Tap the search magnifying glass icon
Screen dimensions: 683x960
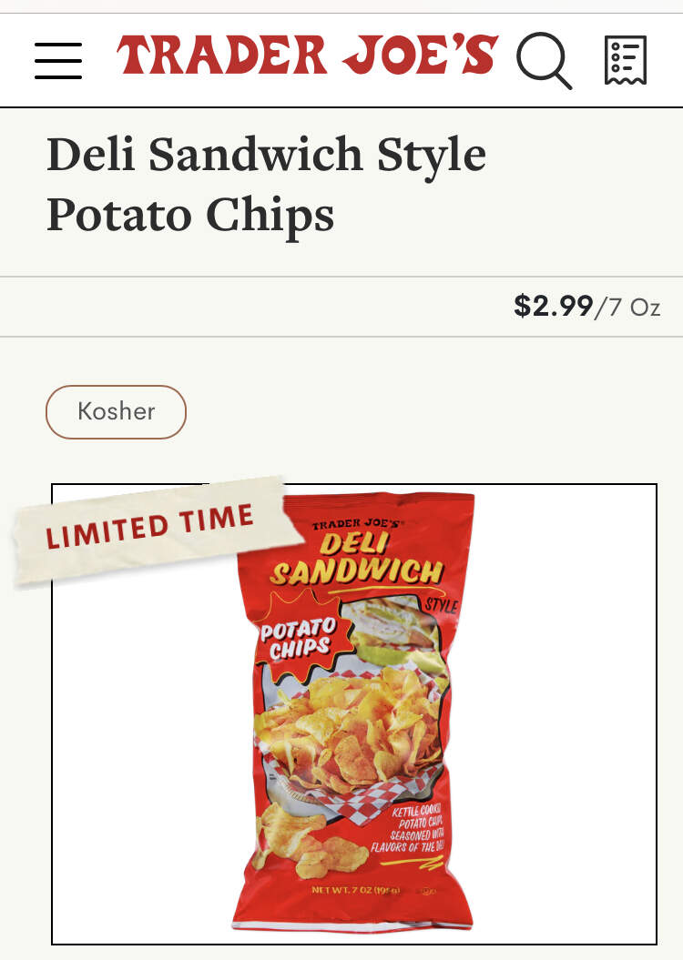544,60
